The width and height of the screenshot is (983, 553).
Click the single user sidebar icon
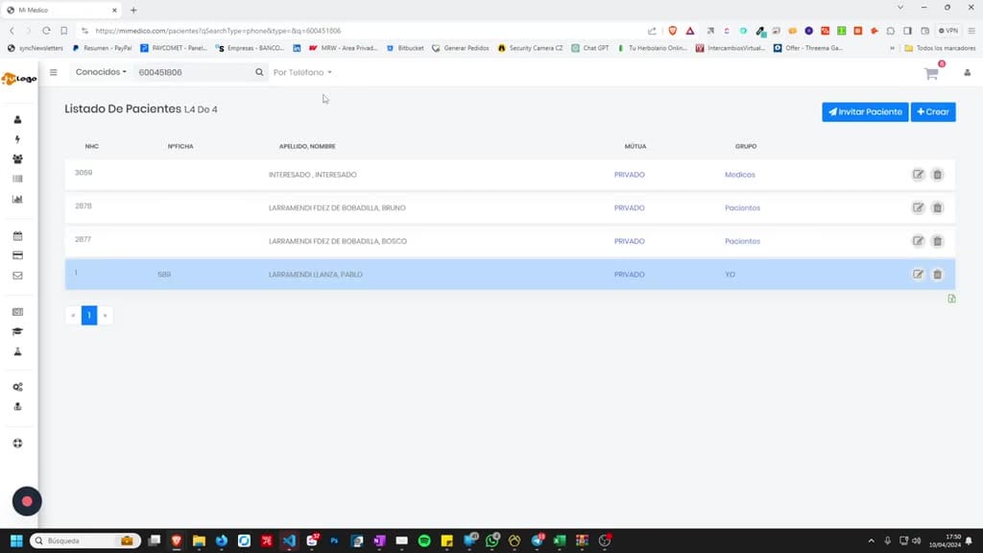(x=17, y=119)
